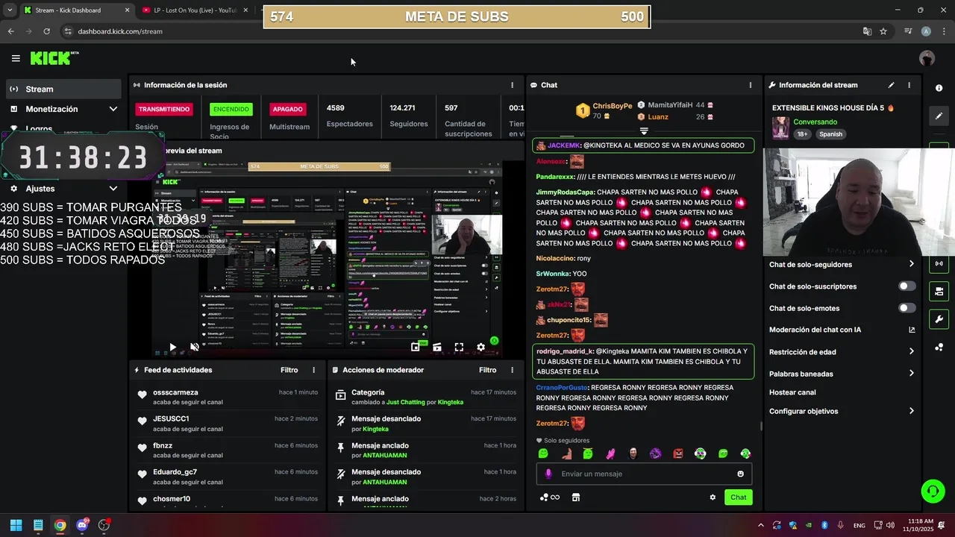The image size is (955, 537).
Task: Click the TRANSMITIENDO status badge
Action: (164, 109)
